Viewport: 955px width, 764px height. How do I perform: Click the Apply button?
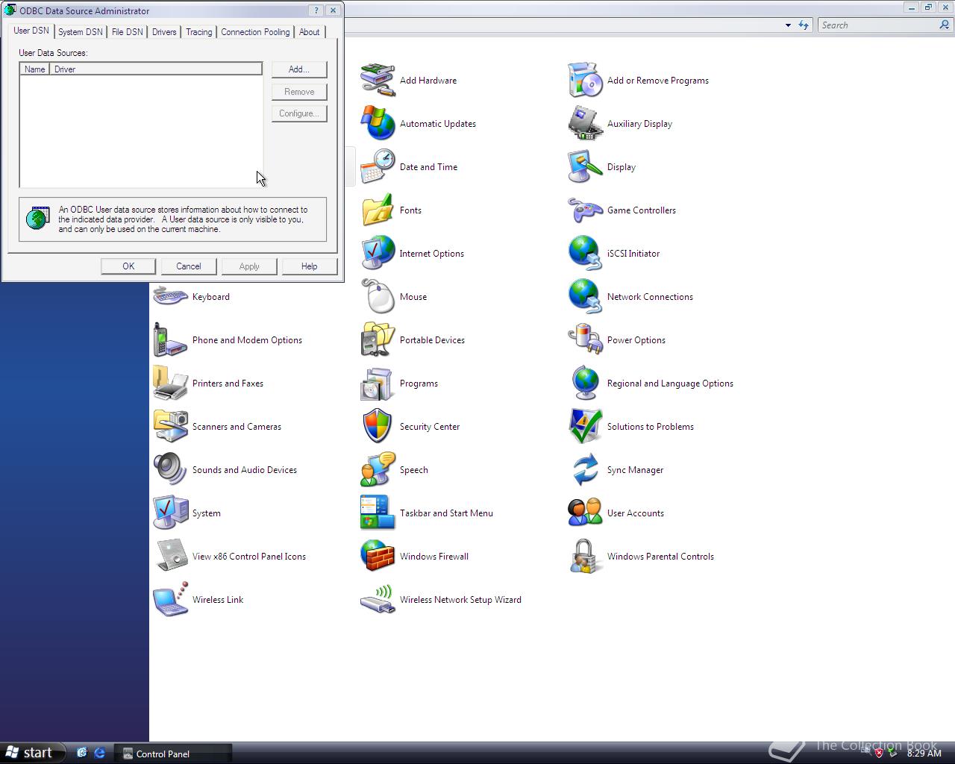[249, 266]
